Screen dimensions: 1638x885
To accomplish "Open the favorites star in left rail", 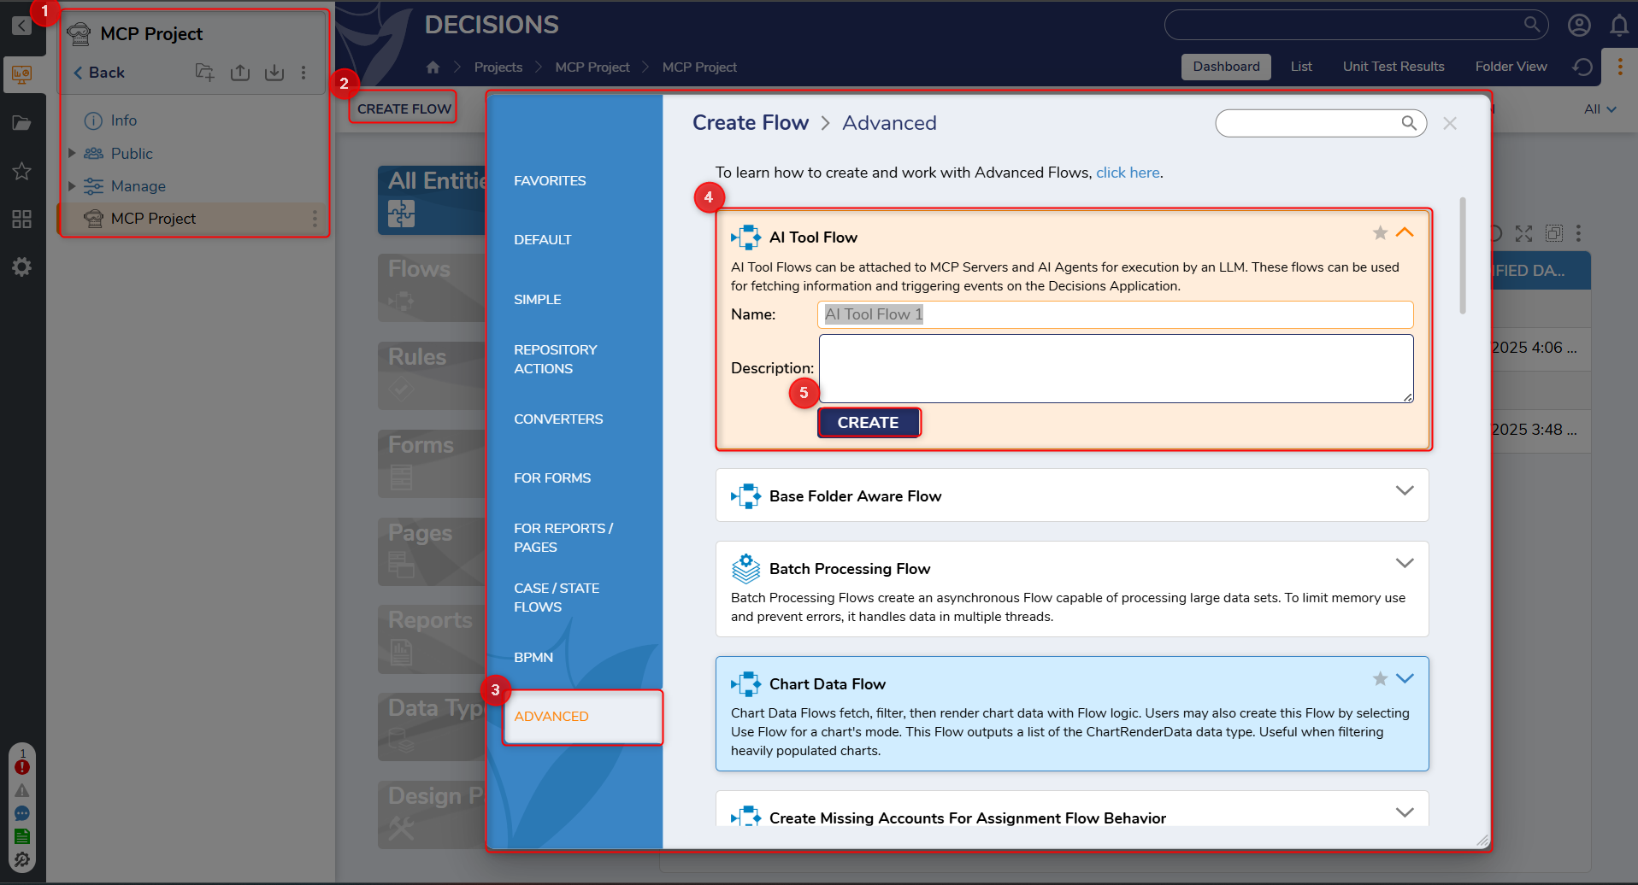I will 22,172.
